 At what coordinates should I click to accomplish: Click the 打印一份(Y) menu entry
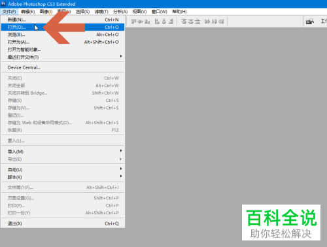point(63,213)
